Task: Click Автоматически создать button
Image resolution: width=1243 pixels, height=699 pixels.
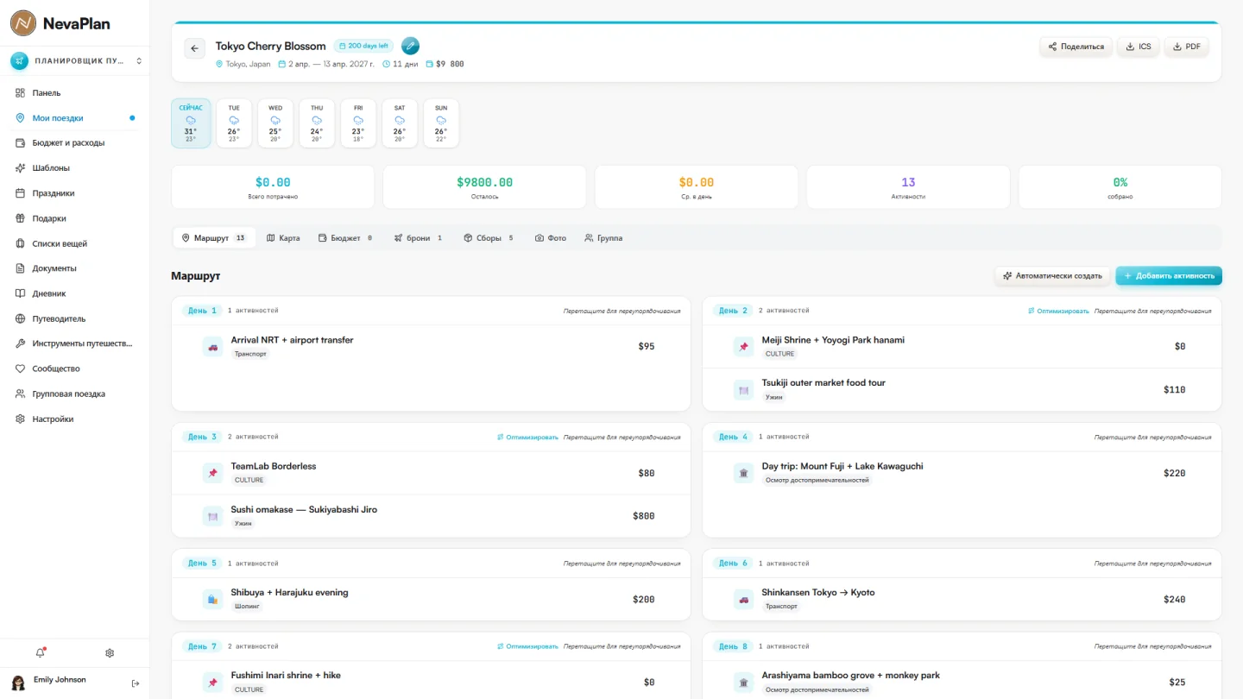Action: pos(1052,276)
